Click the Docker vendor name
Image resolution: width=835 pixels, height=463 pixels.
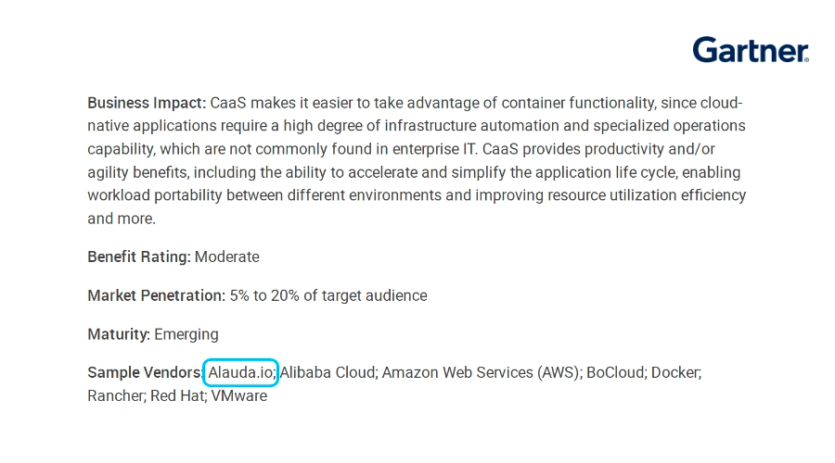click(x=675, y=372)
